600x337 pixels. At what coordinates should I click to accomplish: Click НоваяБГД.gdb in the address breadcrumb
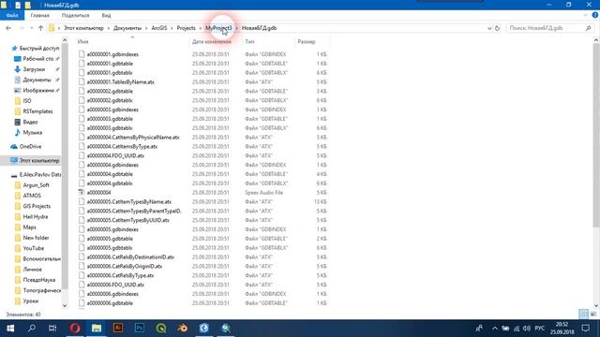click(x=259, y=28)
